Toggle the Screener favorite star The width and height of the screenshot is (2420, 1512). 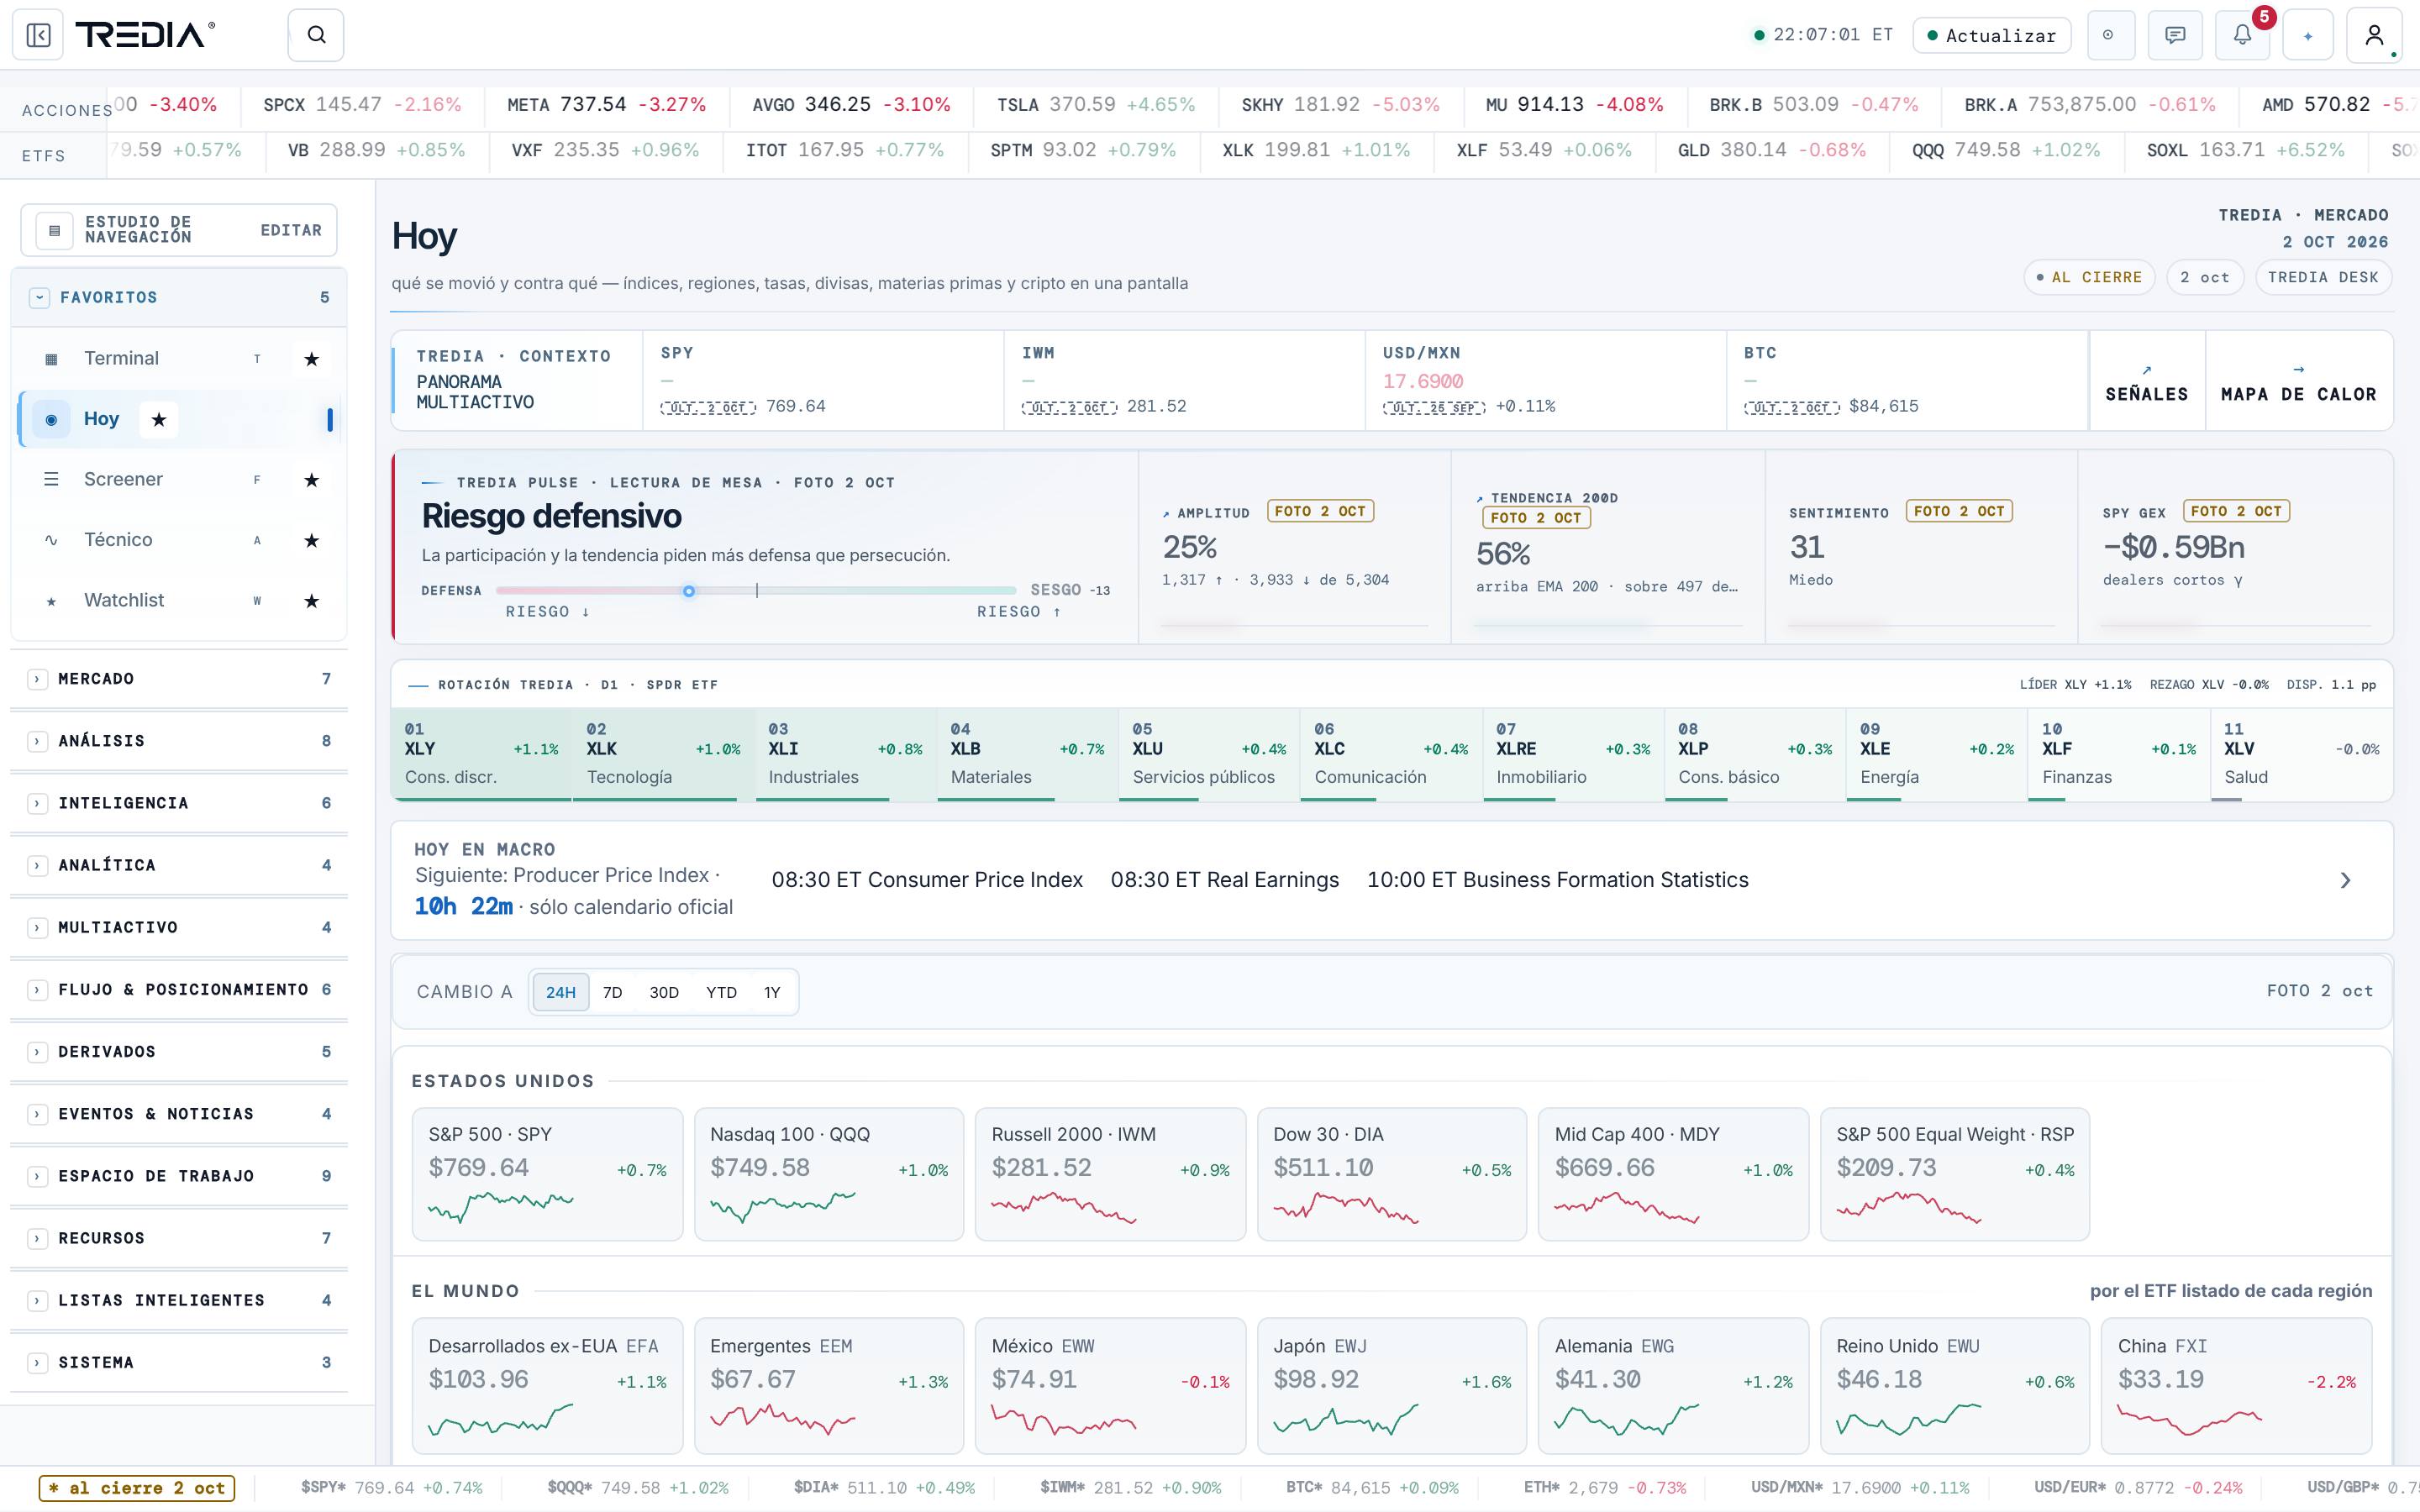click(x=311, y=480)
